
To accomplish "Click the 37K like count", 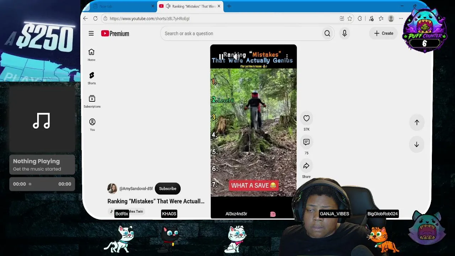I will point(306,129).
